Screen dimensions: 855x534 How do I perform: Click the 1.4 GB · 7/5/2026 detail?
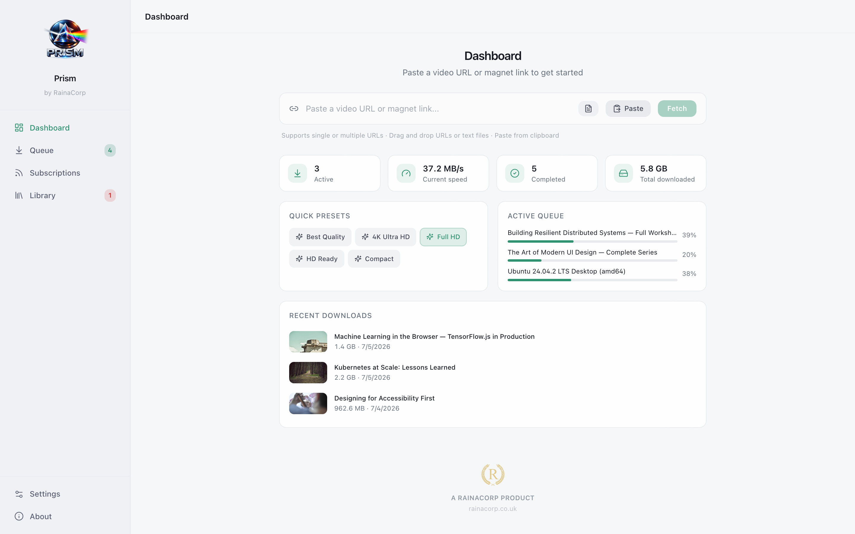click(x=362, y=347)
